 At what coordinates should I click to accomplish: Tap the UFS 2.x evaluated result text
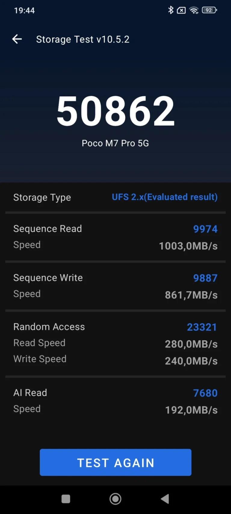click(x=165, y=197)
